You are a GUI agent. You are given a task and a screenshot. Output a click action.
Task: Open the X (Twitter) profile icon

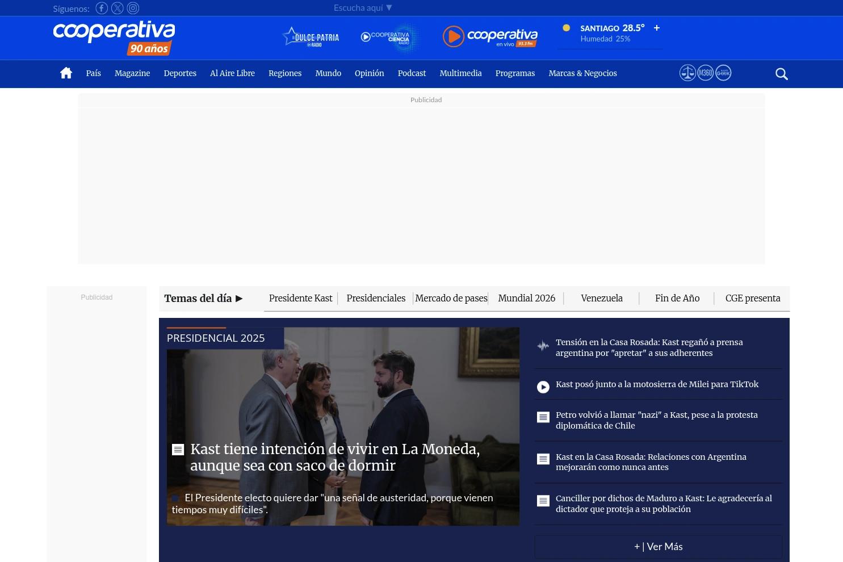[117, 8]
